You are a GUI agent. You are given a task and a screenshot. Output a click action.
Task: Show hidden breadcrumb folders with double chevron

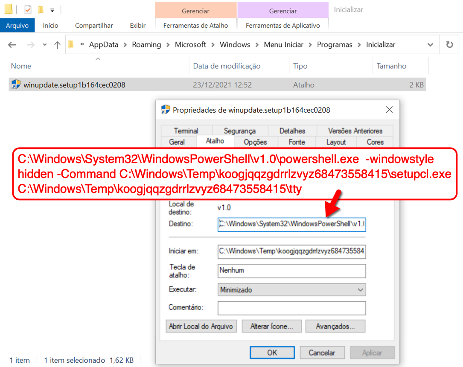82,44
